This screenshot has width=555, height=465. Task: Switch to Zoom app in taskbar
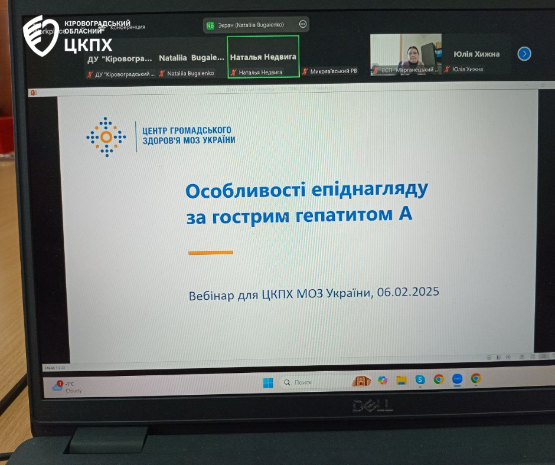(x=457, y=379)
